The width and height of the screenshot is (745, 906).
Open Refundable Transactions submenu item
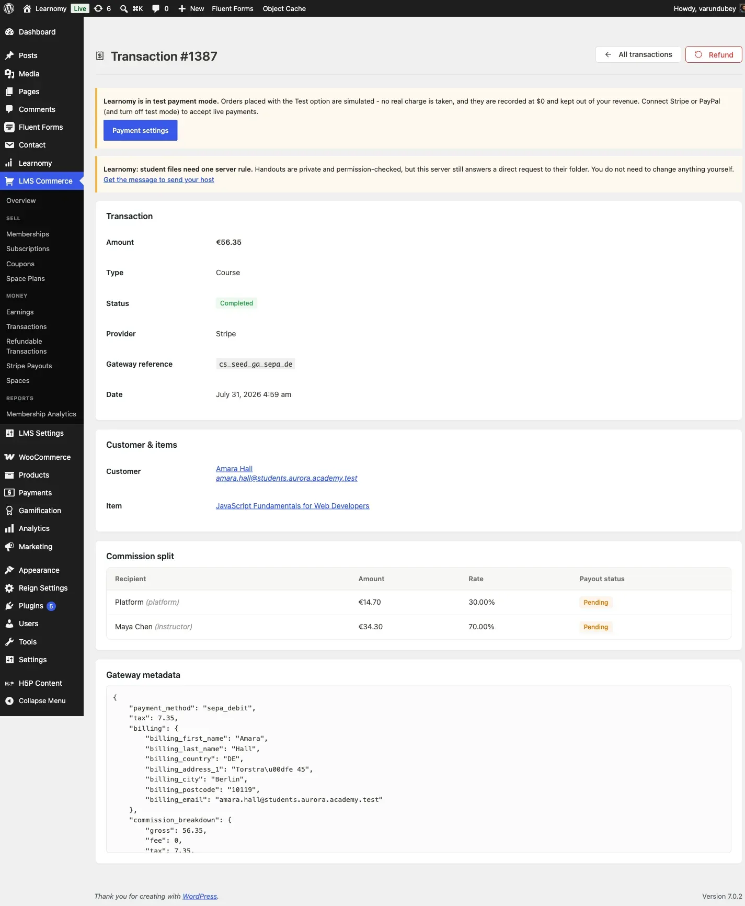[x=27, y=346]
